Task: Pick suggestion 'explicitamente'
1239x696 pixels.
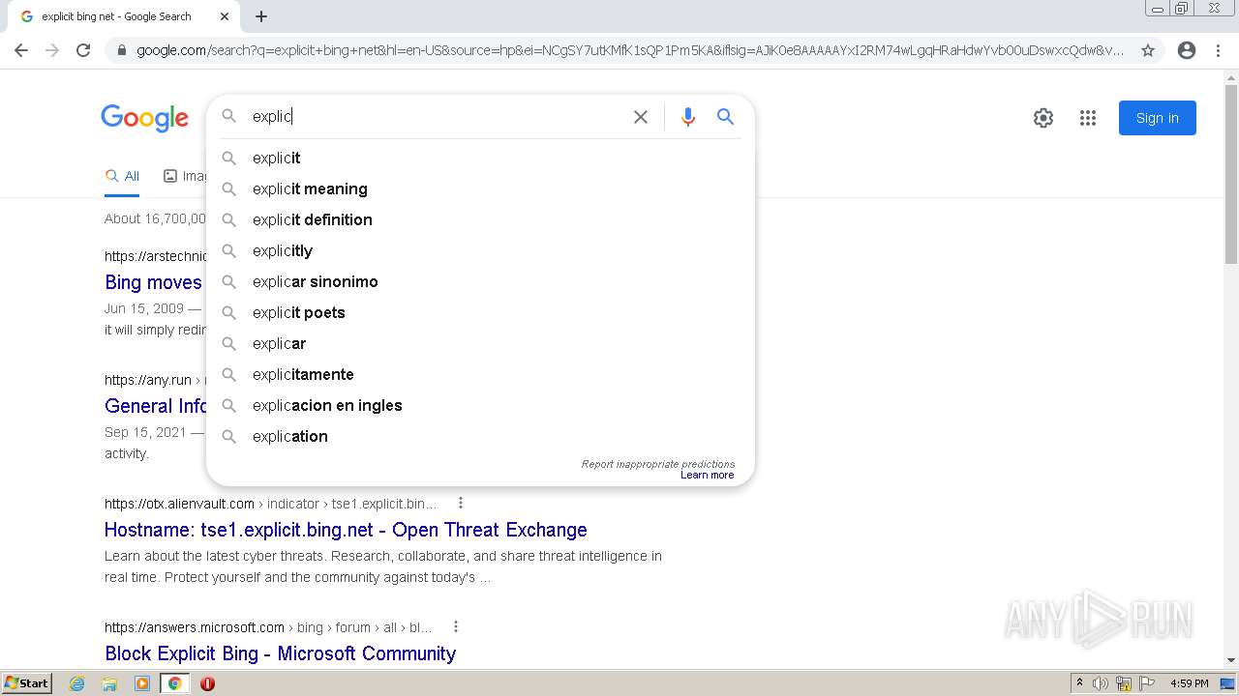Action: click(x=480, y=374)
